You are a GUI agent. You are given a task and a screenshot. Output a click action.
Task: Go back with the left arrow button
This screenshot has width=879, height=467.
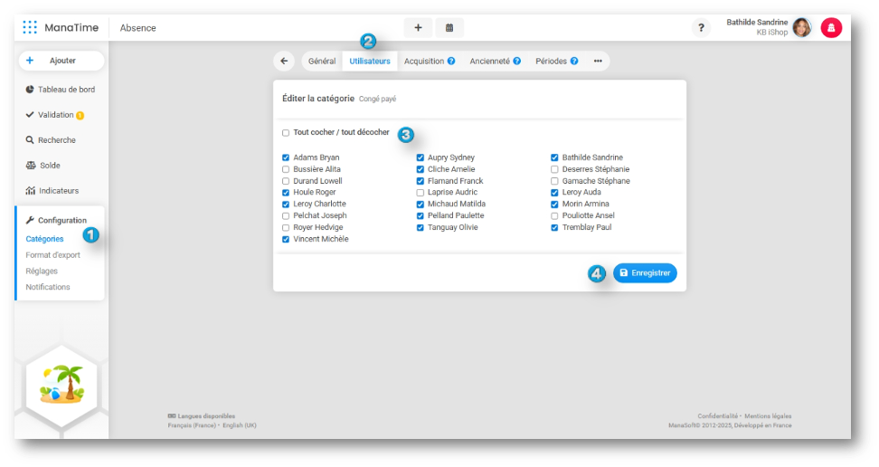[284, 62]
